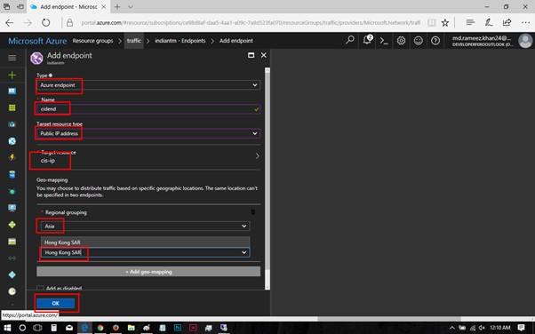Go back with the browser back arrow
The width and height of the screenshot is (535, 334).
coord(10,22)
